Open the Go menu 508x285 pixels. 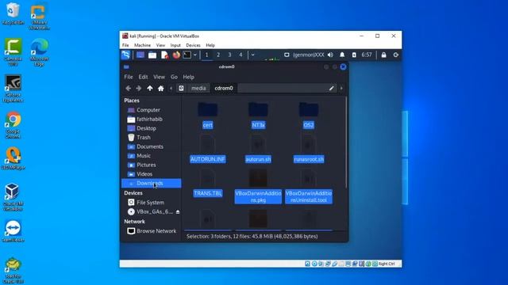(x=174, y=77)
